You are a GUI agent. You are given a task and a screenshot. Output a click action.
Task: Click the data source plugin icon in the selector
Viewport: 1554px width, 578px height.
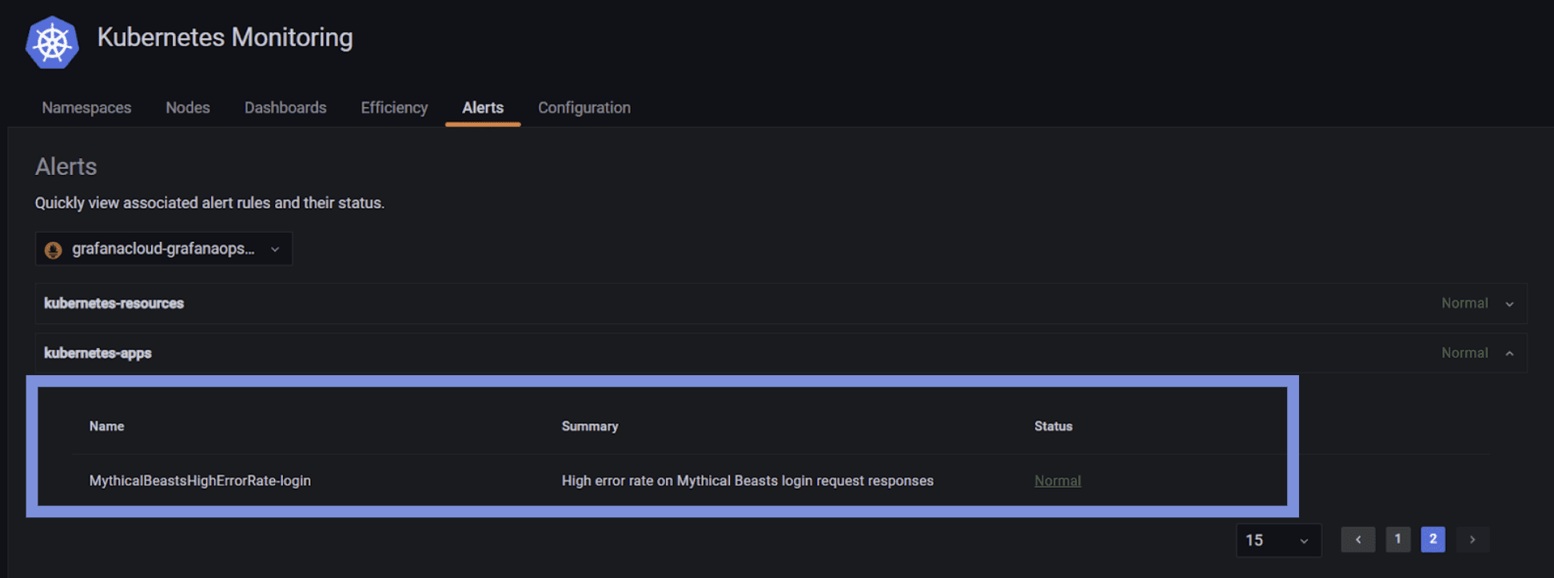pos(53,248)
